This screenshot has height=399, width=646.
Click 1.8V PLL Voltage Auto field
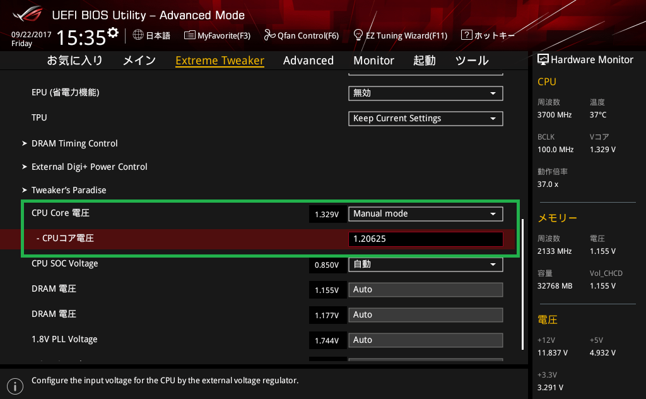(426, 340)
